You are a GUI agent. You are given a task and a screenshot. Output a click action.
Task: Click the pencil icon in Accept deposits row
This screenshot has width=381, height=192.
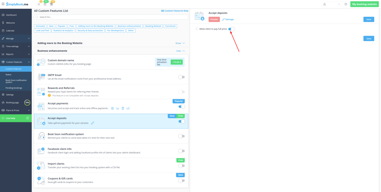pos(93,123)
